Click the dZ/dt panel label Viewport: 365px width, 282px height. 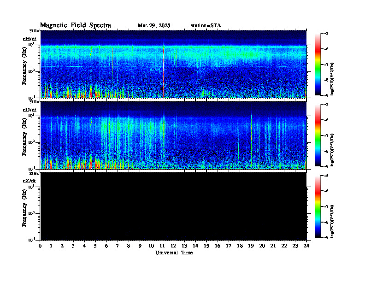pyautogui.click(x=29, y=181)
